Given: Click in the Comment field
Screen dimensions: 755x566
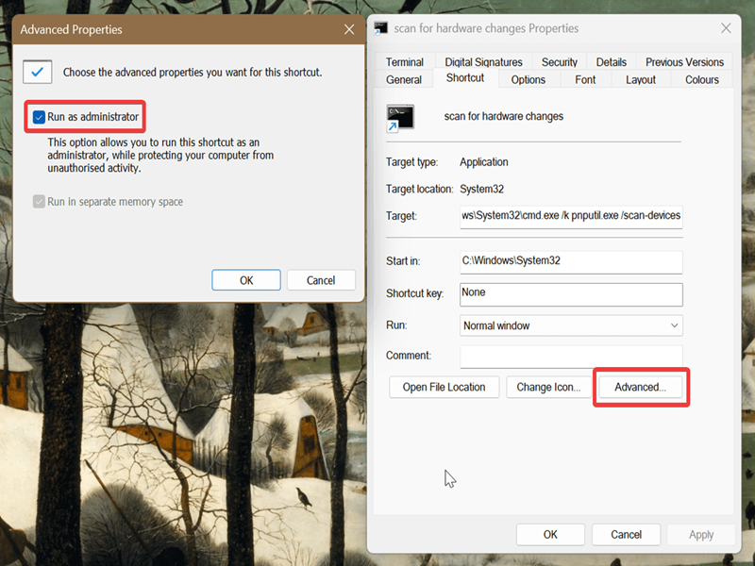Looking at the screenshot, I should 571,357.
